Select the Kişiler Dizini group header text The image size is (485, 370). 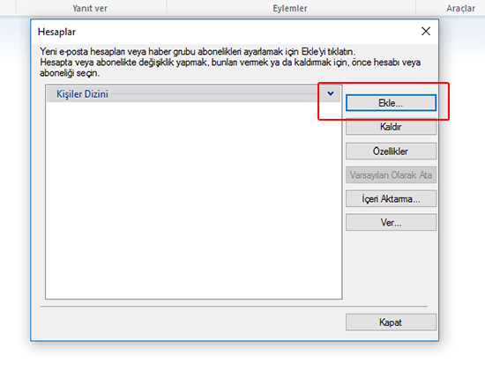click(82, 94)
